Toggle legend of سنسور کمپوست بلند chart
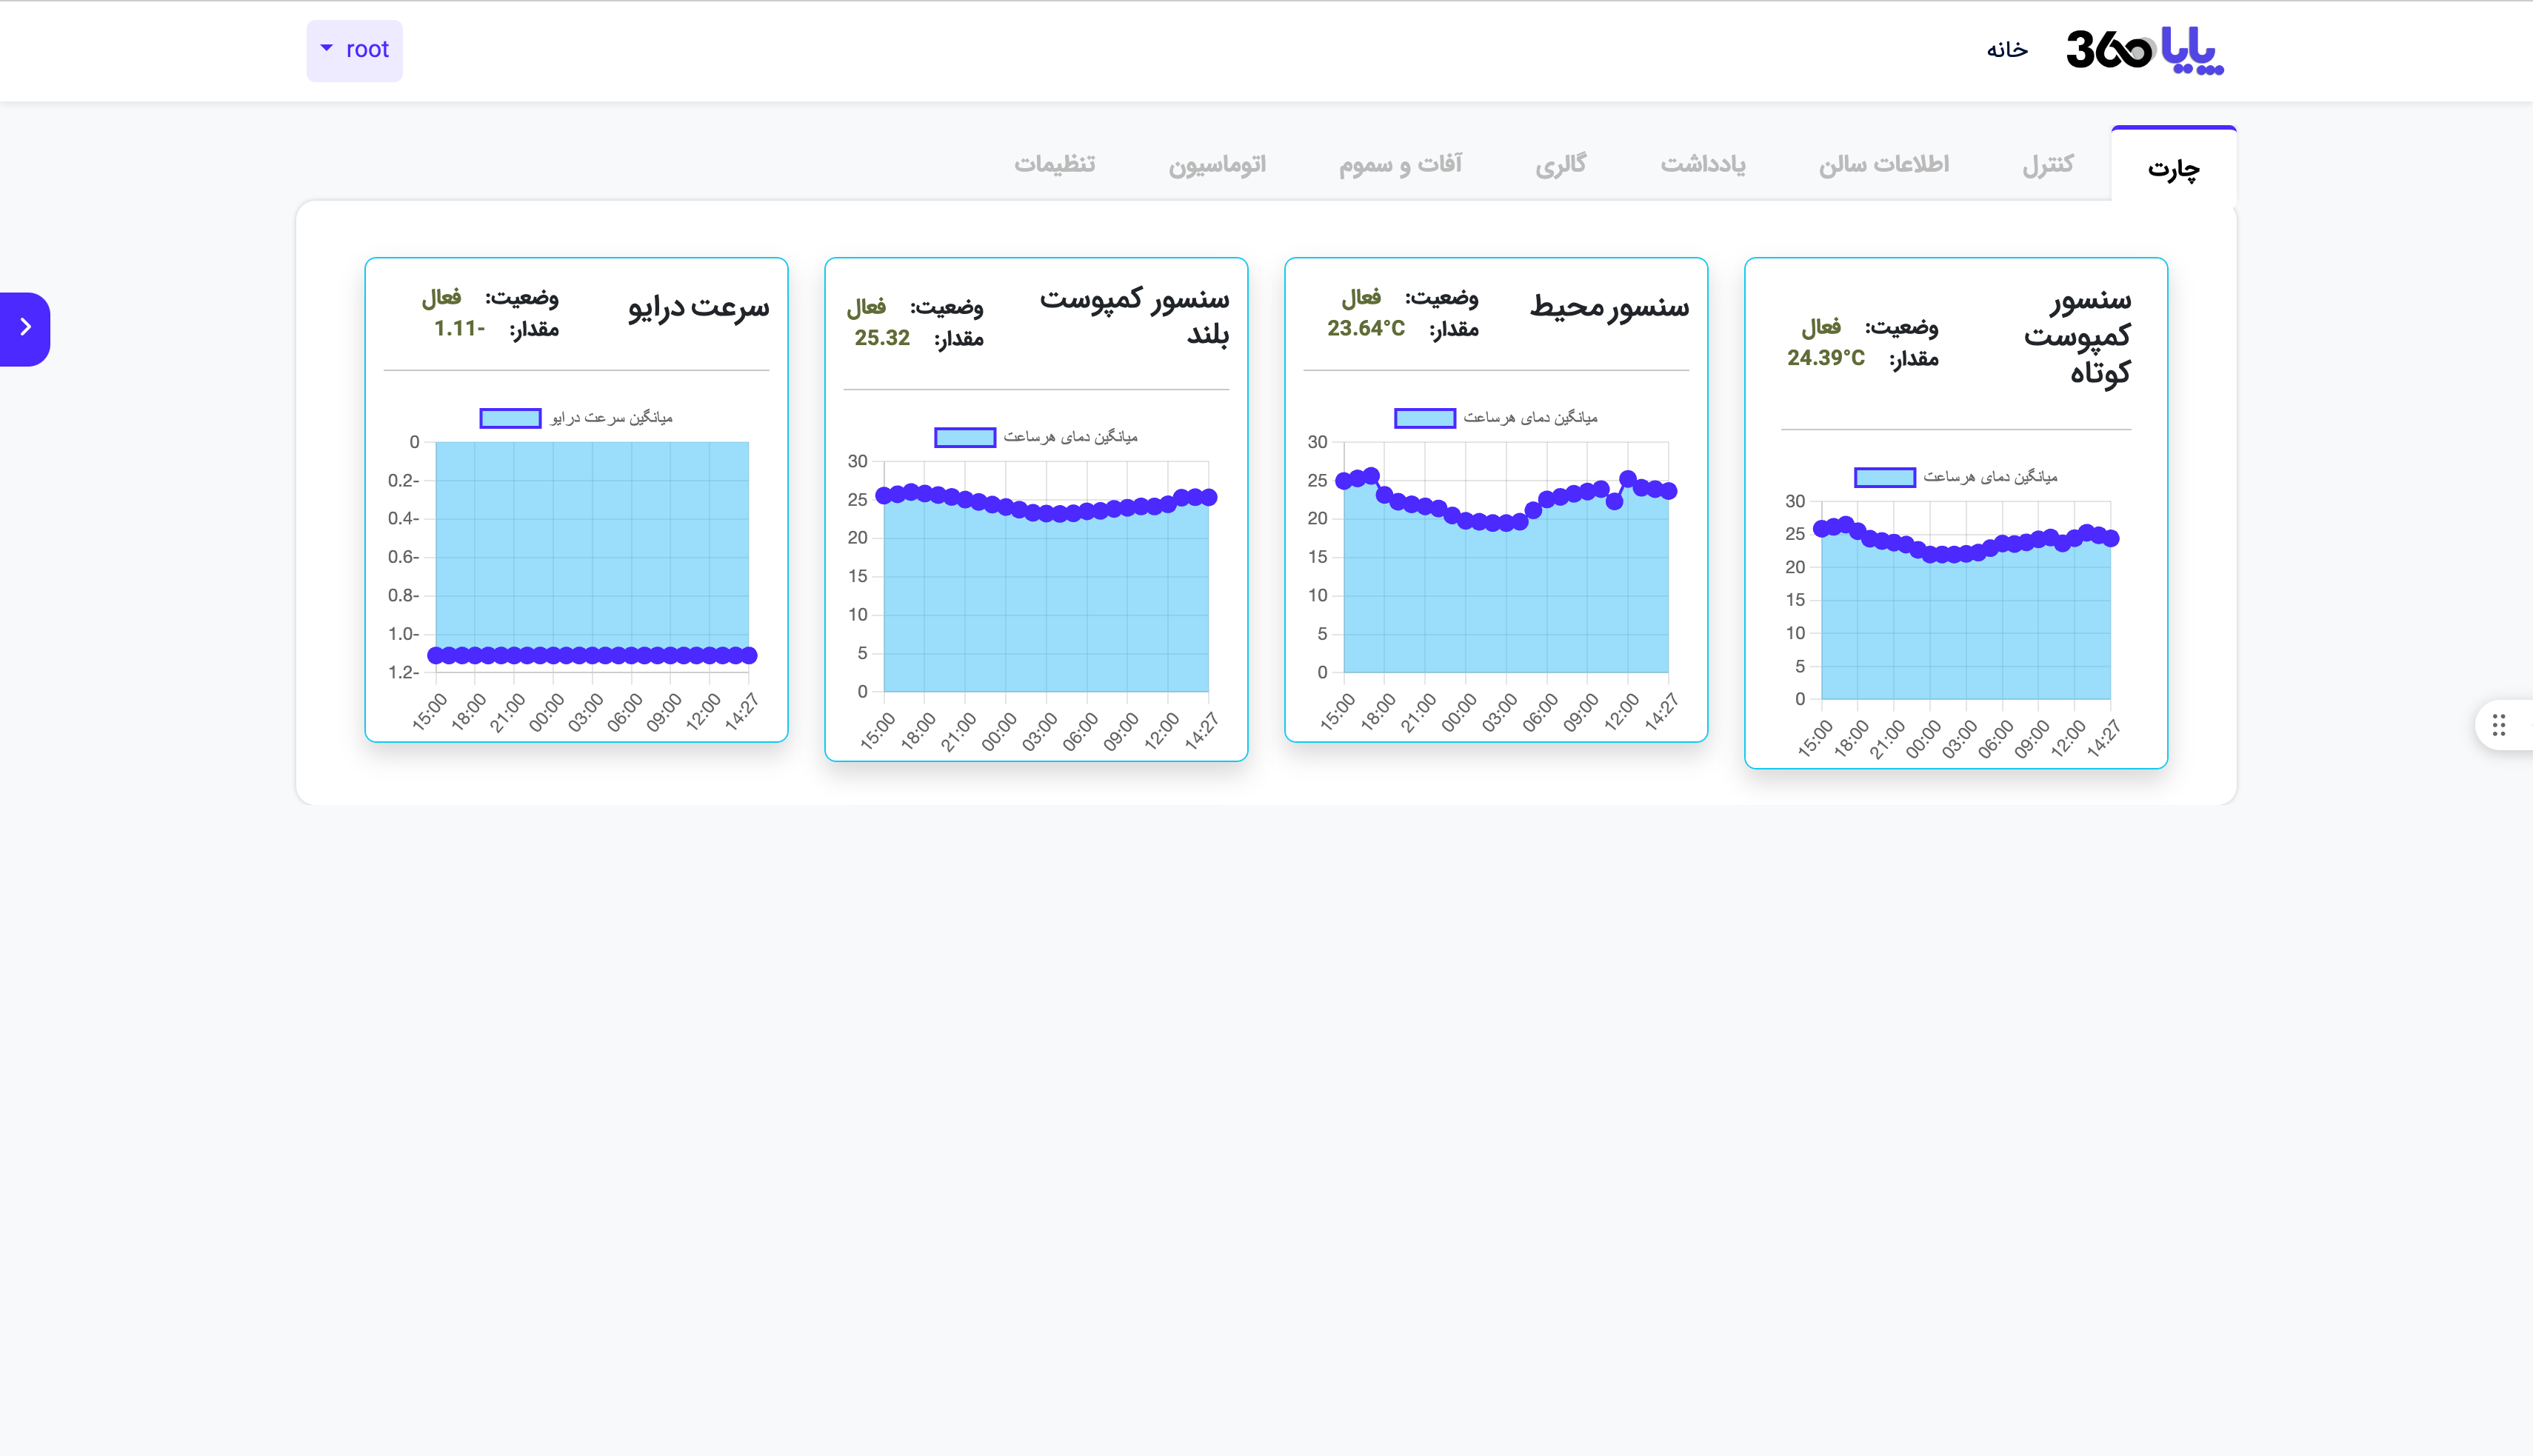Image resolution: width=2533 pixels, height=1456 pixels. (x=965, y=437)
